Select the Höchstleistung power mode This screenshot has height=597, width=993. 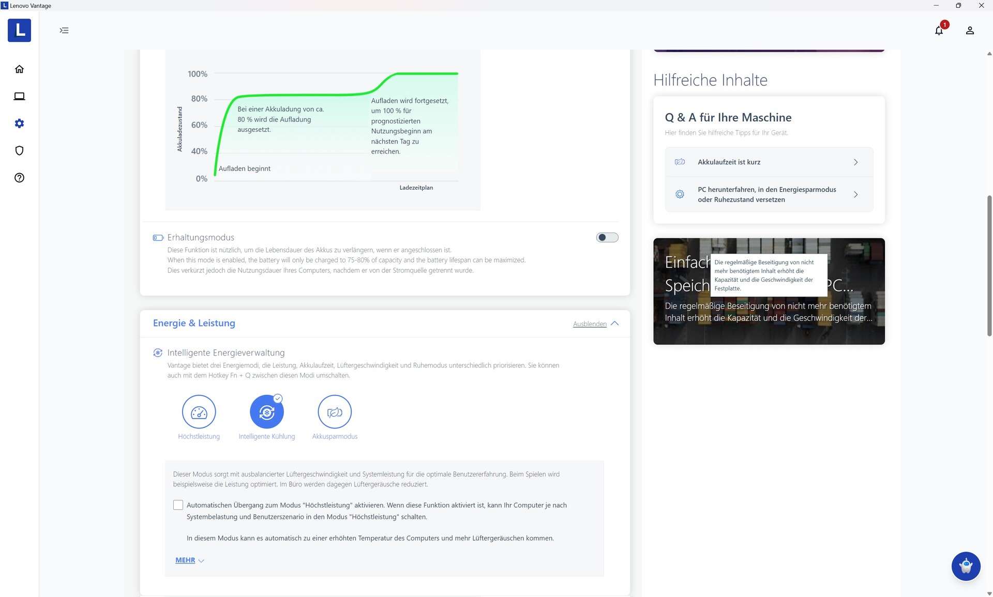point(199,411)
